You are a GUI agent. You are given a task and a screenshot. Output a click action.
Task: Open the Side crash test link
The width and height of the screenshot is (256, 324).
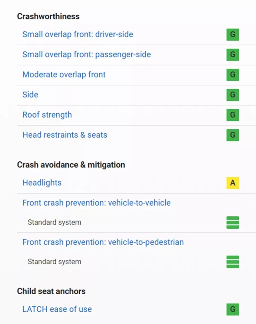point(30,95)
